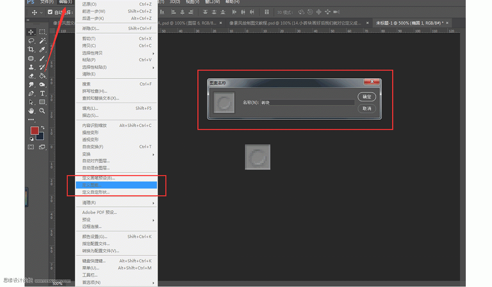This screenshot has width=492, height=287.
Task: Toggle Quick Mask mode icon
Action: [31, 147]
